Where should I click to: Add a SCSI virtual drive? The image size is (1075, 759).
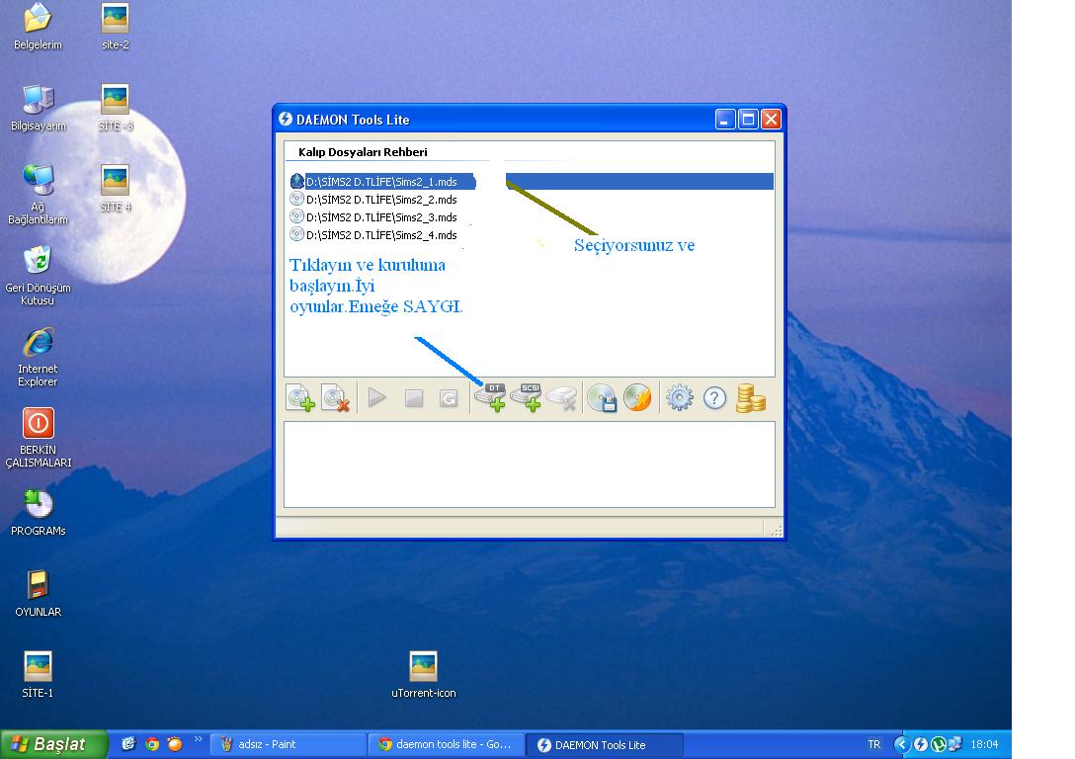click(526, 397)
